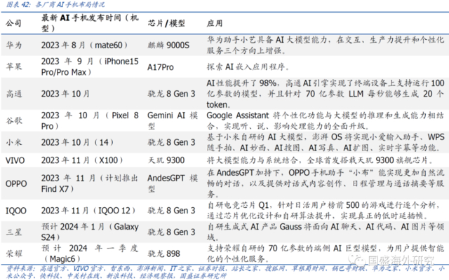Click the Samsung 'Gauss' application description
449x280 pixels.
(x=326, y=232)
